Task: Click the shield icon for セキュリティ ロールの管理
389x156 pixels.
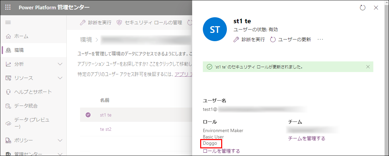Action: (119, 23)
